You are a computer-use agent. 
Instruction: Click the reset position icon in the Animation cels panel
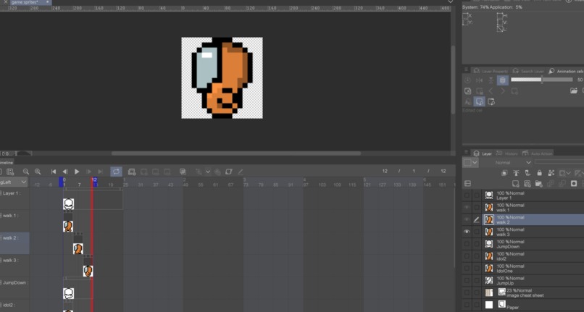pyautogui.click(x=468, y=80)
